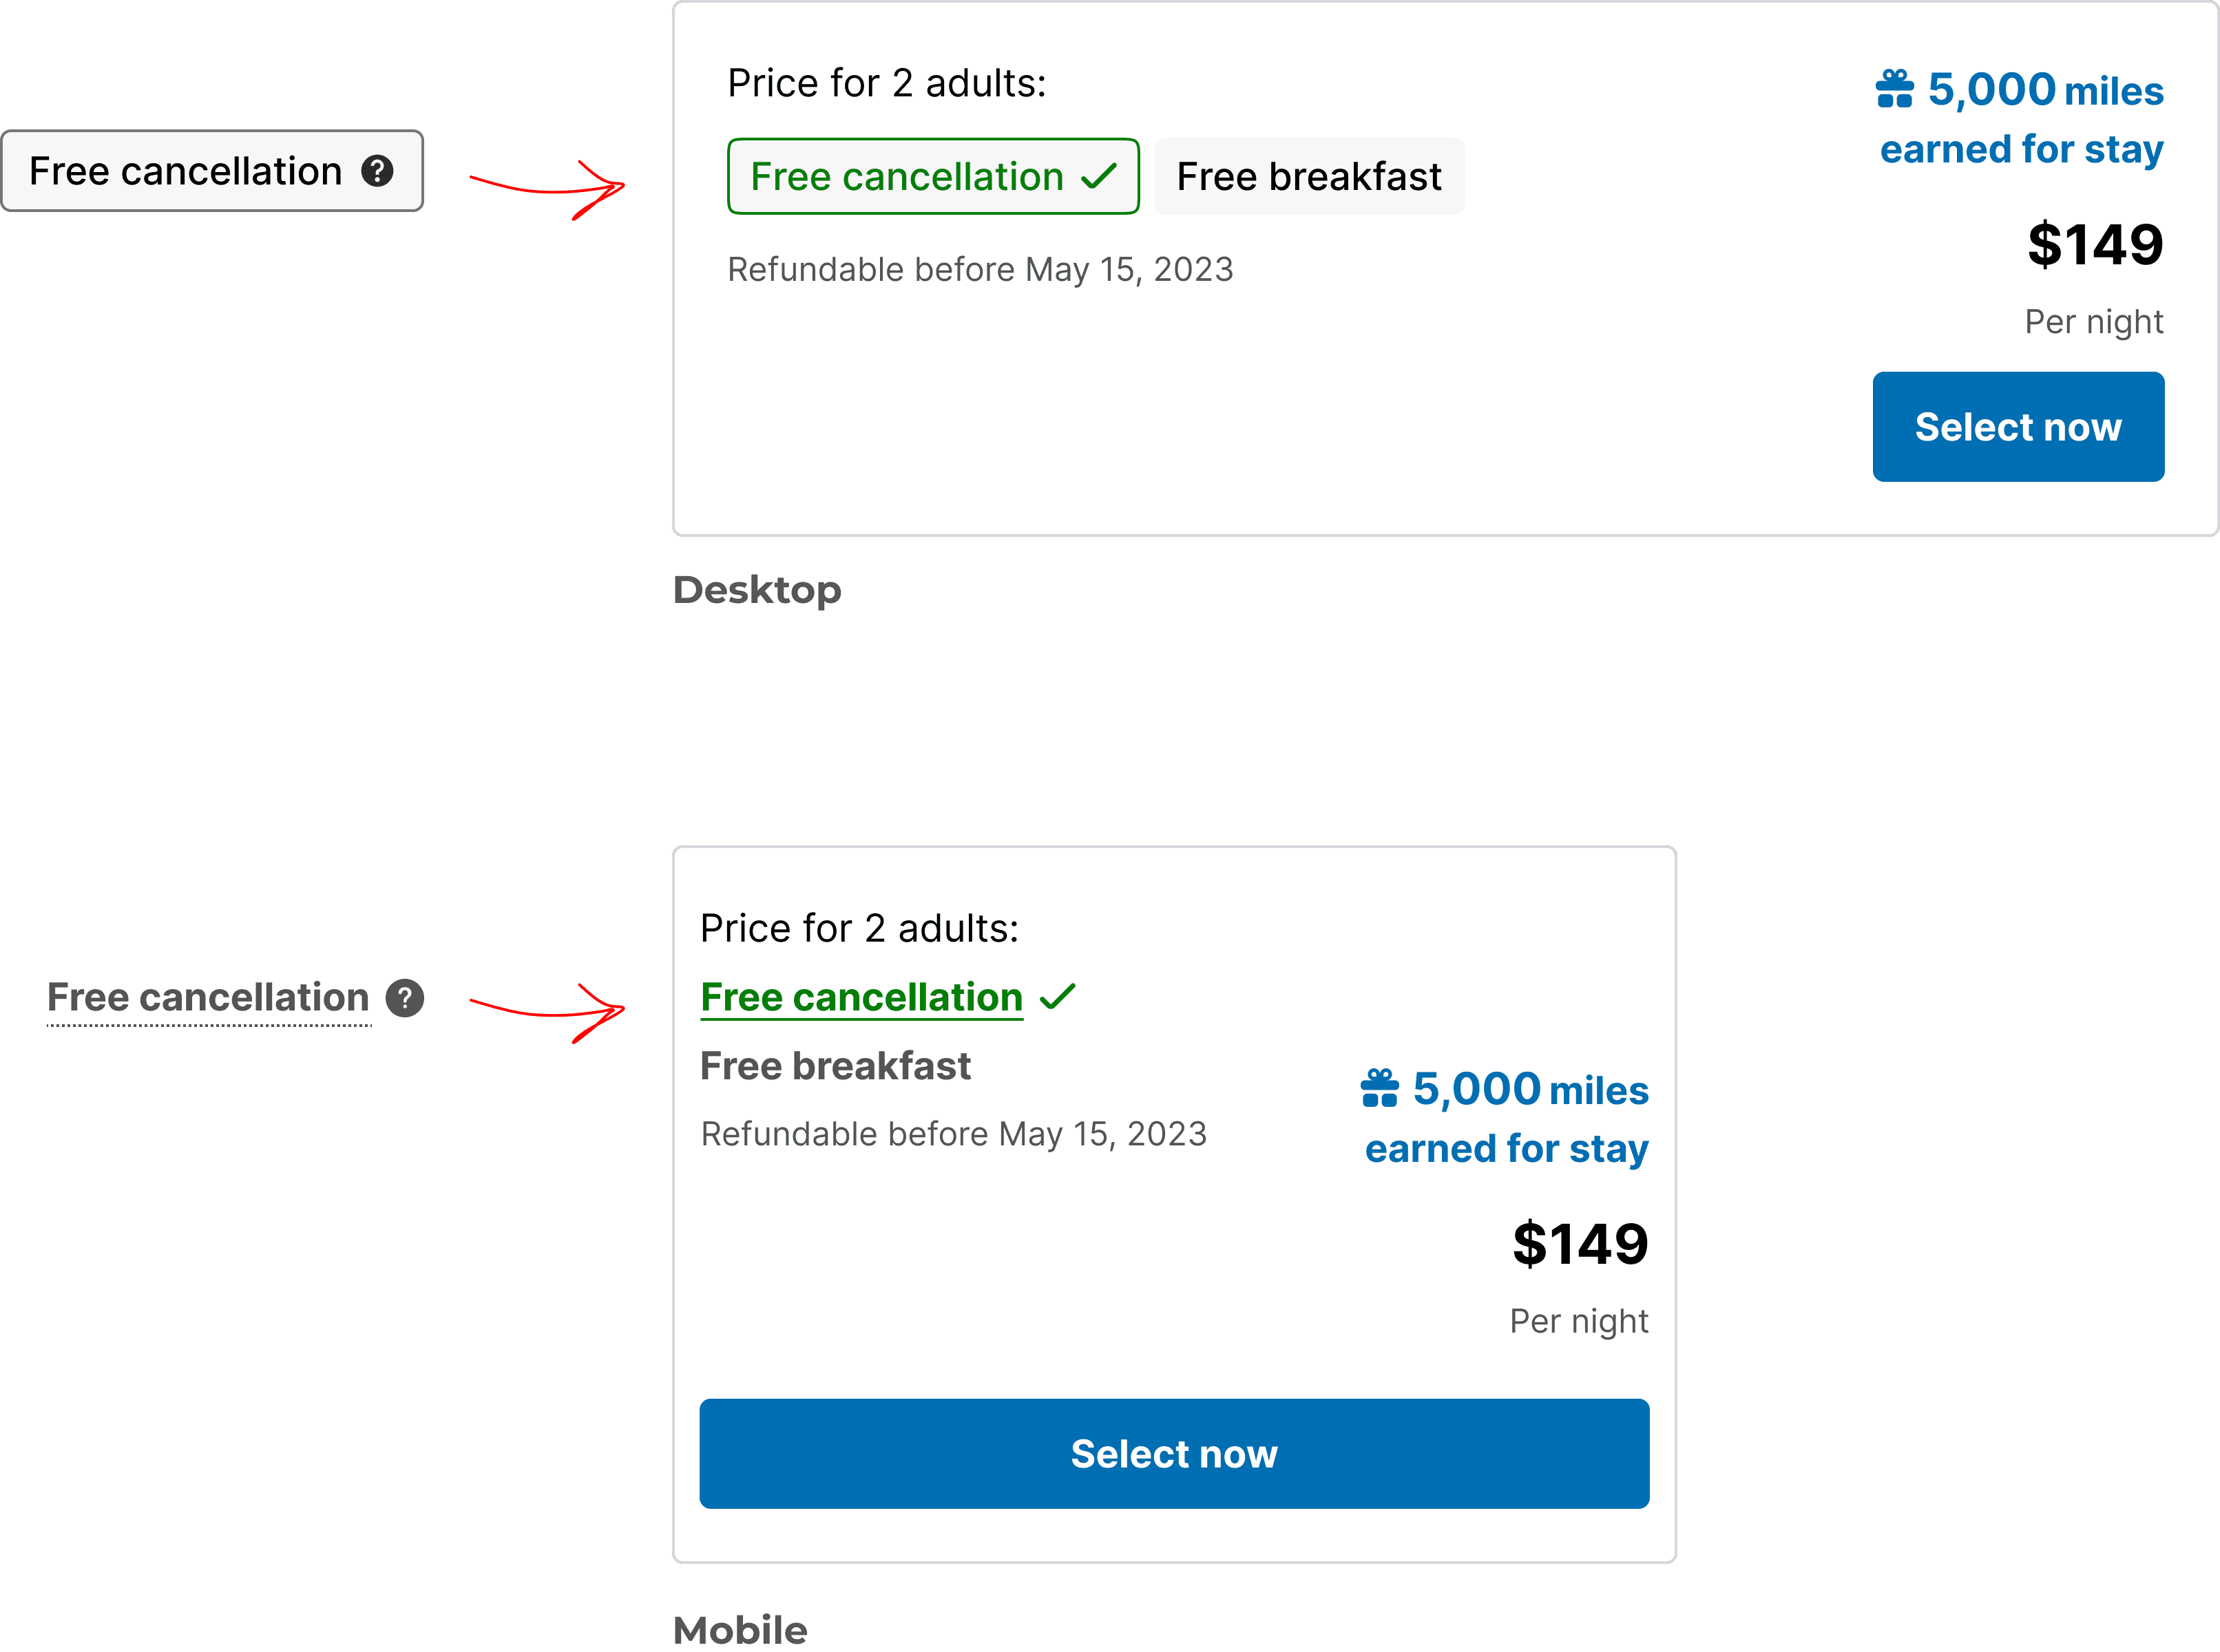
Task: Toggle Free breakfast option in the mobile card
Action: click(835, 1065)
